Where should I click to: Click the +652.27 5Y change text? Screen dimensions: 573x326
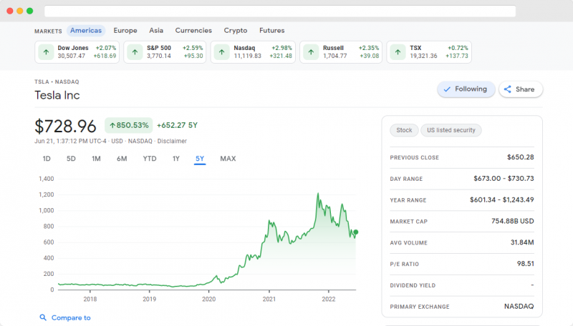tap(177, 125)
